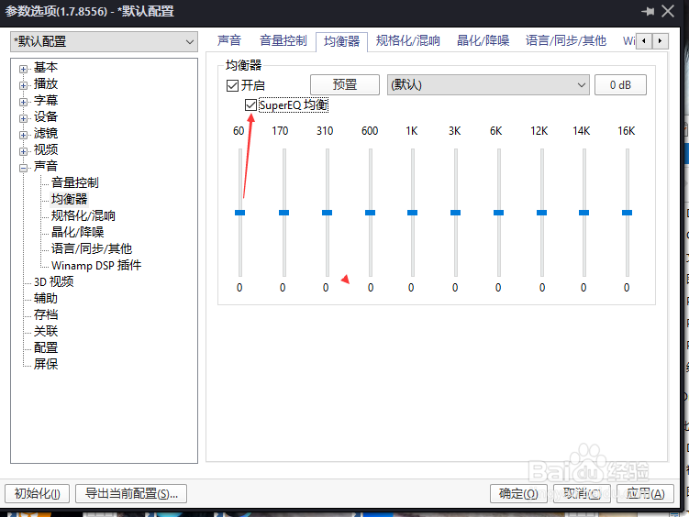Click 取消(C) cancel button
This screenshot has height=517, width=689.
click(x=582, y=494)
